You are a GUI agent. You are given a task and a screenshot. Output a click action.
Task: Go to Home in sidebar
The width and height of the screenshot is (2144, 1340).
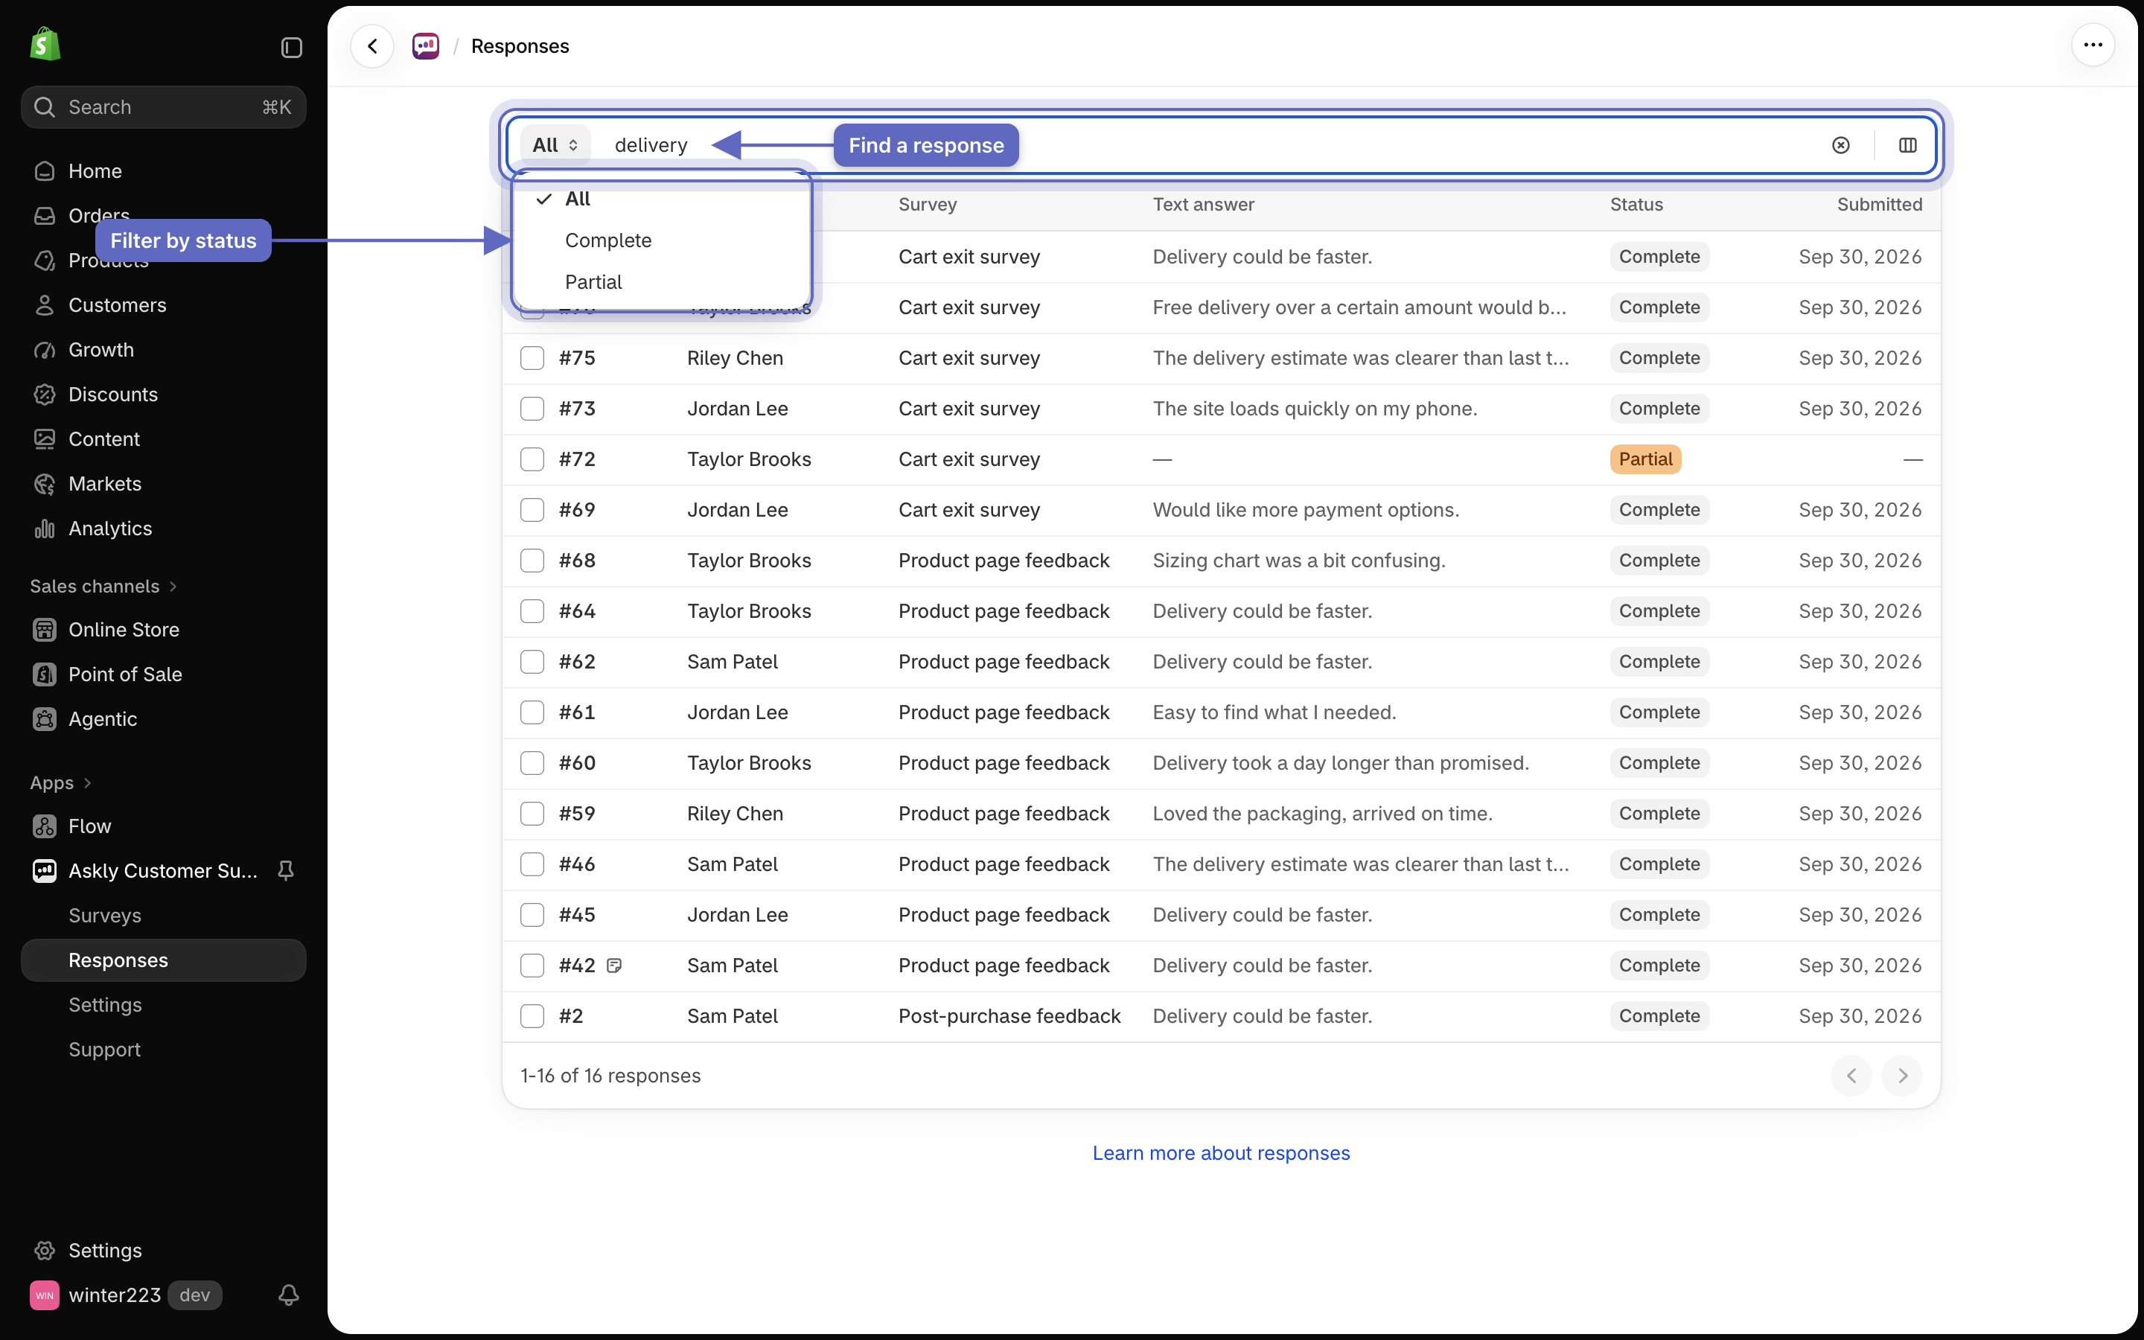click(164, 171)
